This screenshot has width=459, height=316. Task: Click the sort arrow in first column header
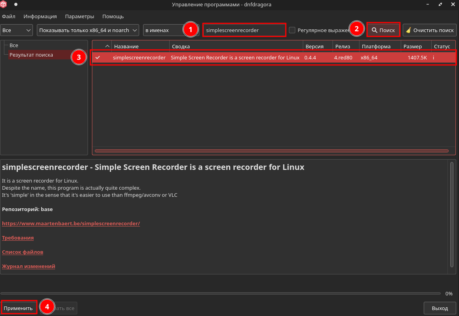(x=107, y=46)
